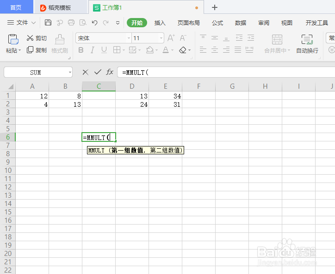Select the 开始 ribbon tab

(137, 23)
